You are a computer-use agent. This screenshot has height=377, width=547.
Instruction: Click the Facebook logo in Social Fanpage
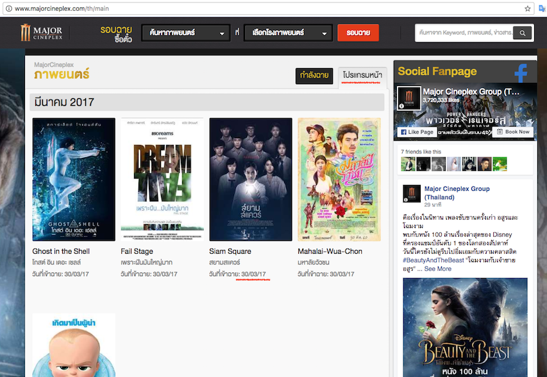pyautogui.click(x=521, y=73)
